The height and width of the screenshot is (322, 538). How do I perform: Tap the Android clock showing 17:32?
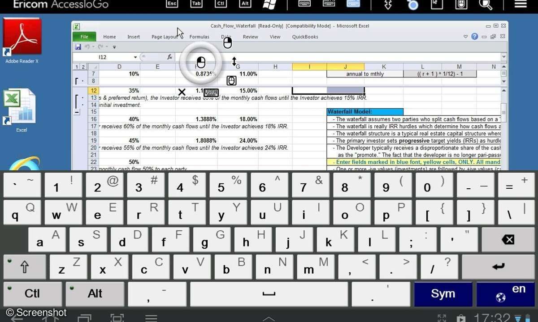tap(493, 317)
